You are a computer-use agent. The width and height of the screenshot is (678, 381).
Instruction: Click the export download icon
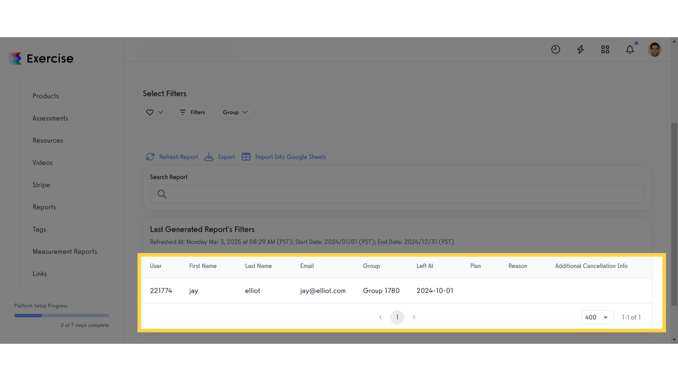(209, 157)
